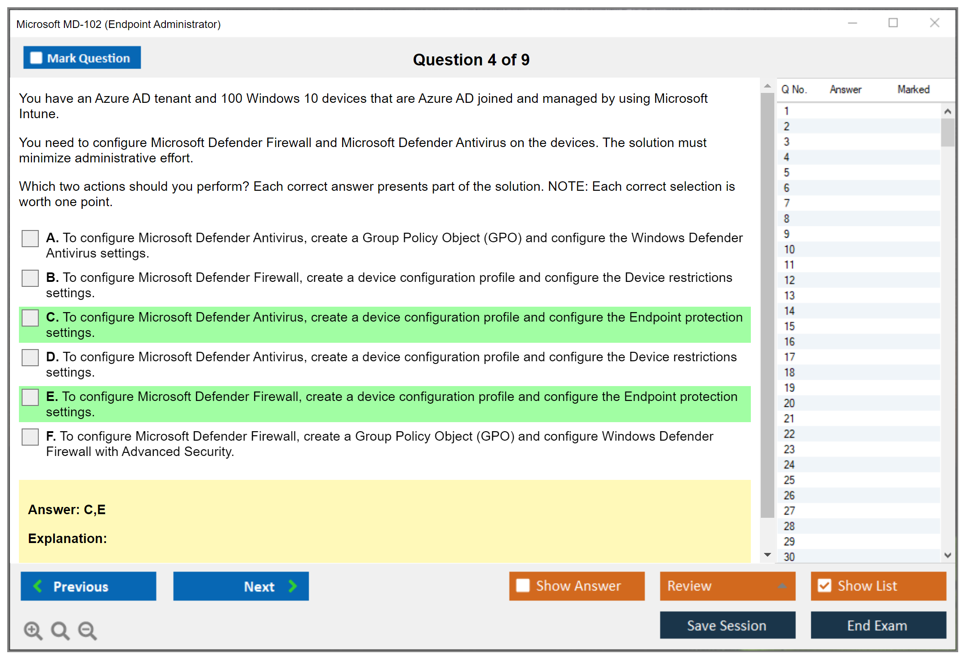Select question 12 in the list
The image size is (969, 663).
[789, 280]
